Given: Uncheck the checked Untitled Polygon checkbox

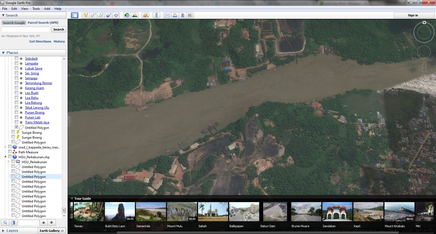Looking at the screenshot, I should pos(17,127).
